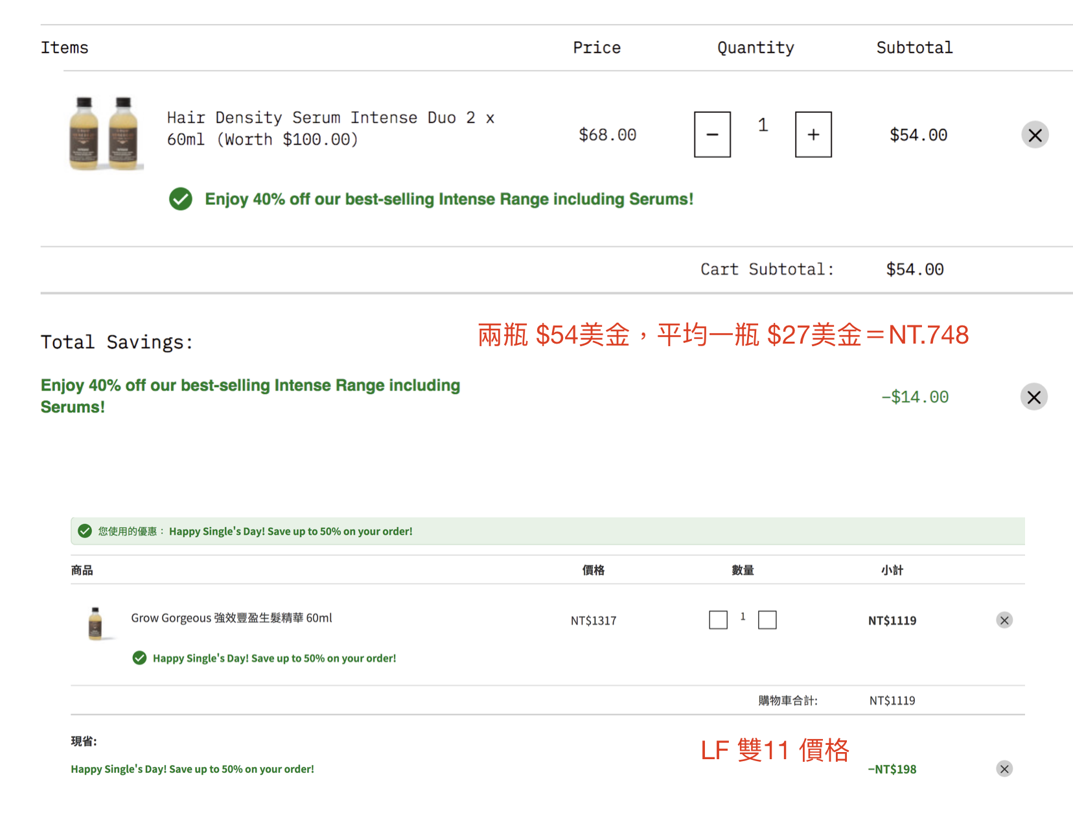Open Hair Density Serum Duo product thumbnail

105,134
